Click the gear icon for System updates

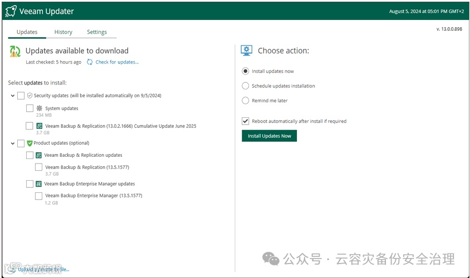[x=40, y=108]
